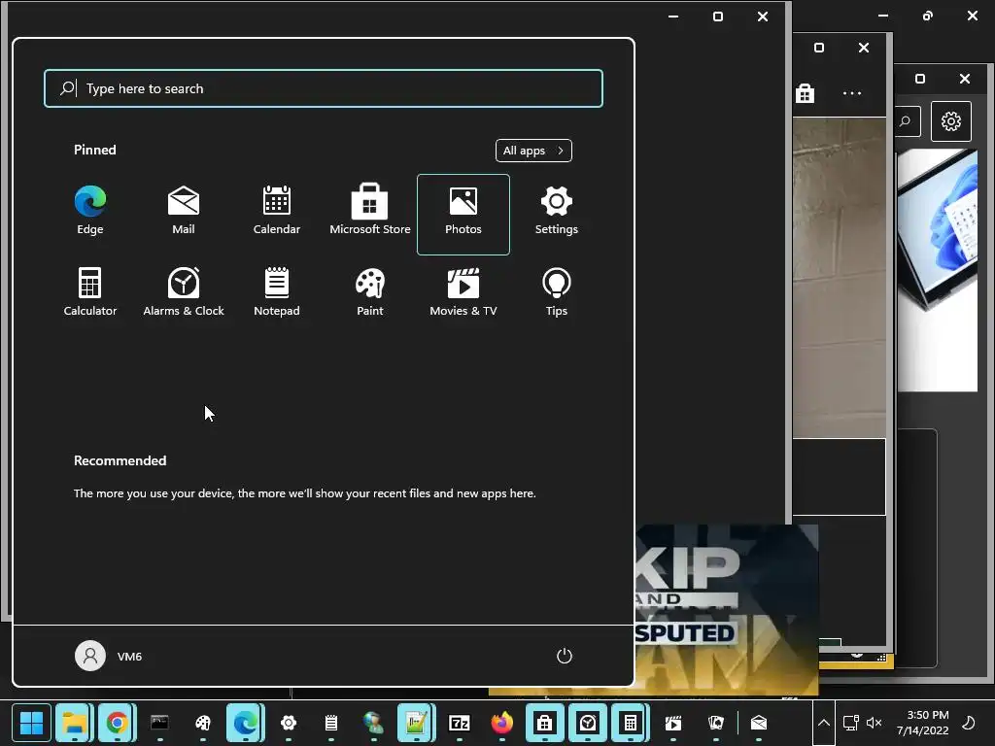Launch Notepad from pinned apps
This screenshot has height=746, width=995.
(x=277, y=291)
